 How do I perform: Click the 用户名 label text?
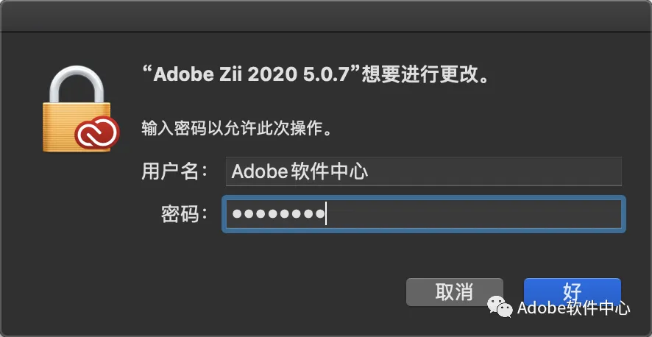coord(169,172)
